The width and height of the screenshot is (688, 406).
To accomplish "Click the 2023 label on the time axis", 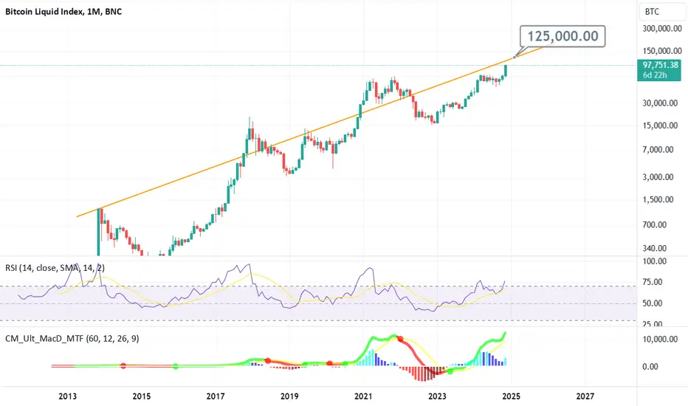I will click(438, 396).
